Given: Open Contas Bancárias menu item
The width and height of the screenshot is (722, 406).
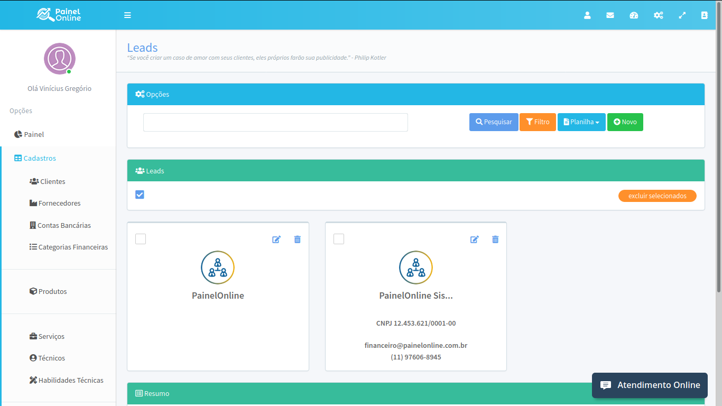Looking at the screenshot, I should [63, 225].
